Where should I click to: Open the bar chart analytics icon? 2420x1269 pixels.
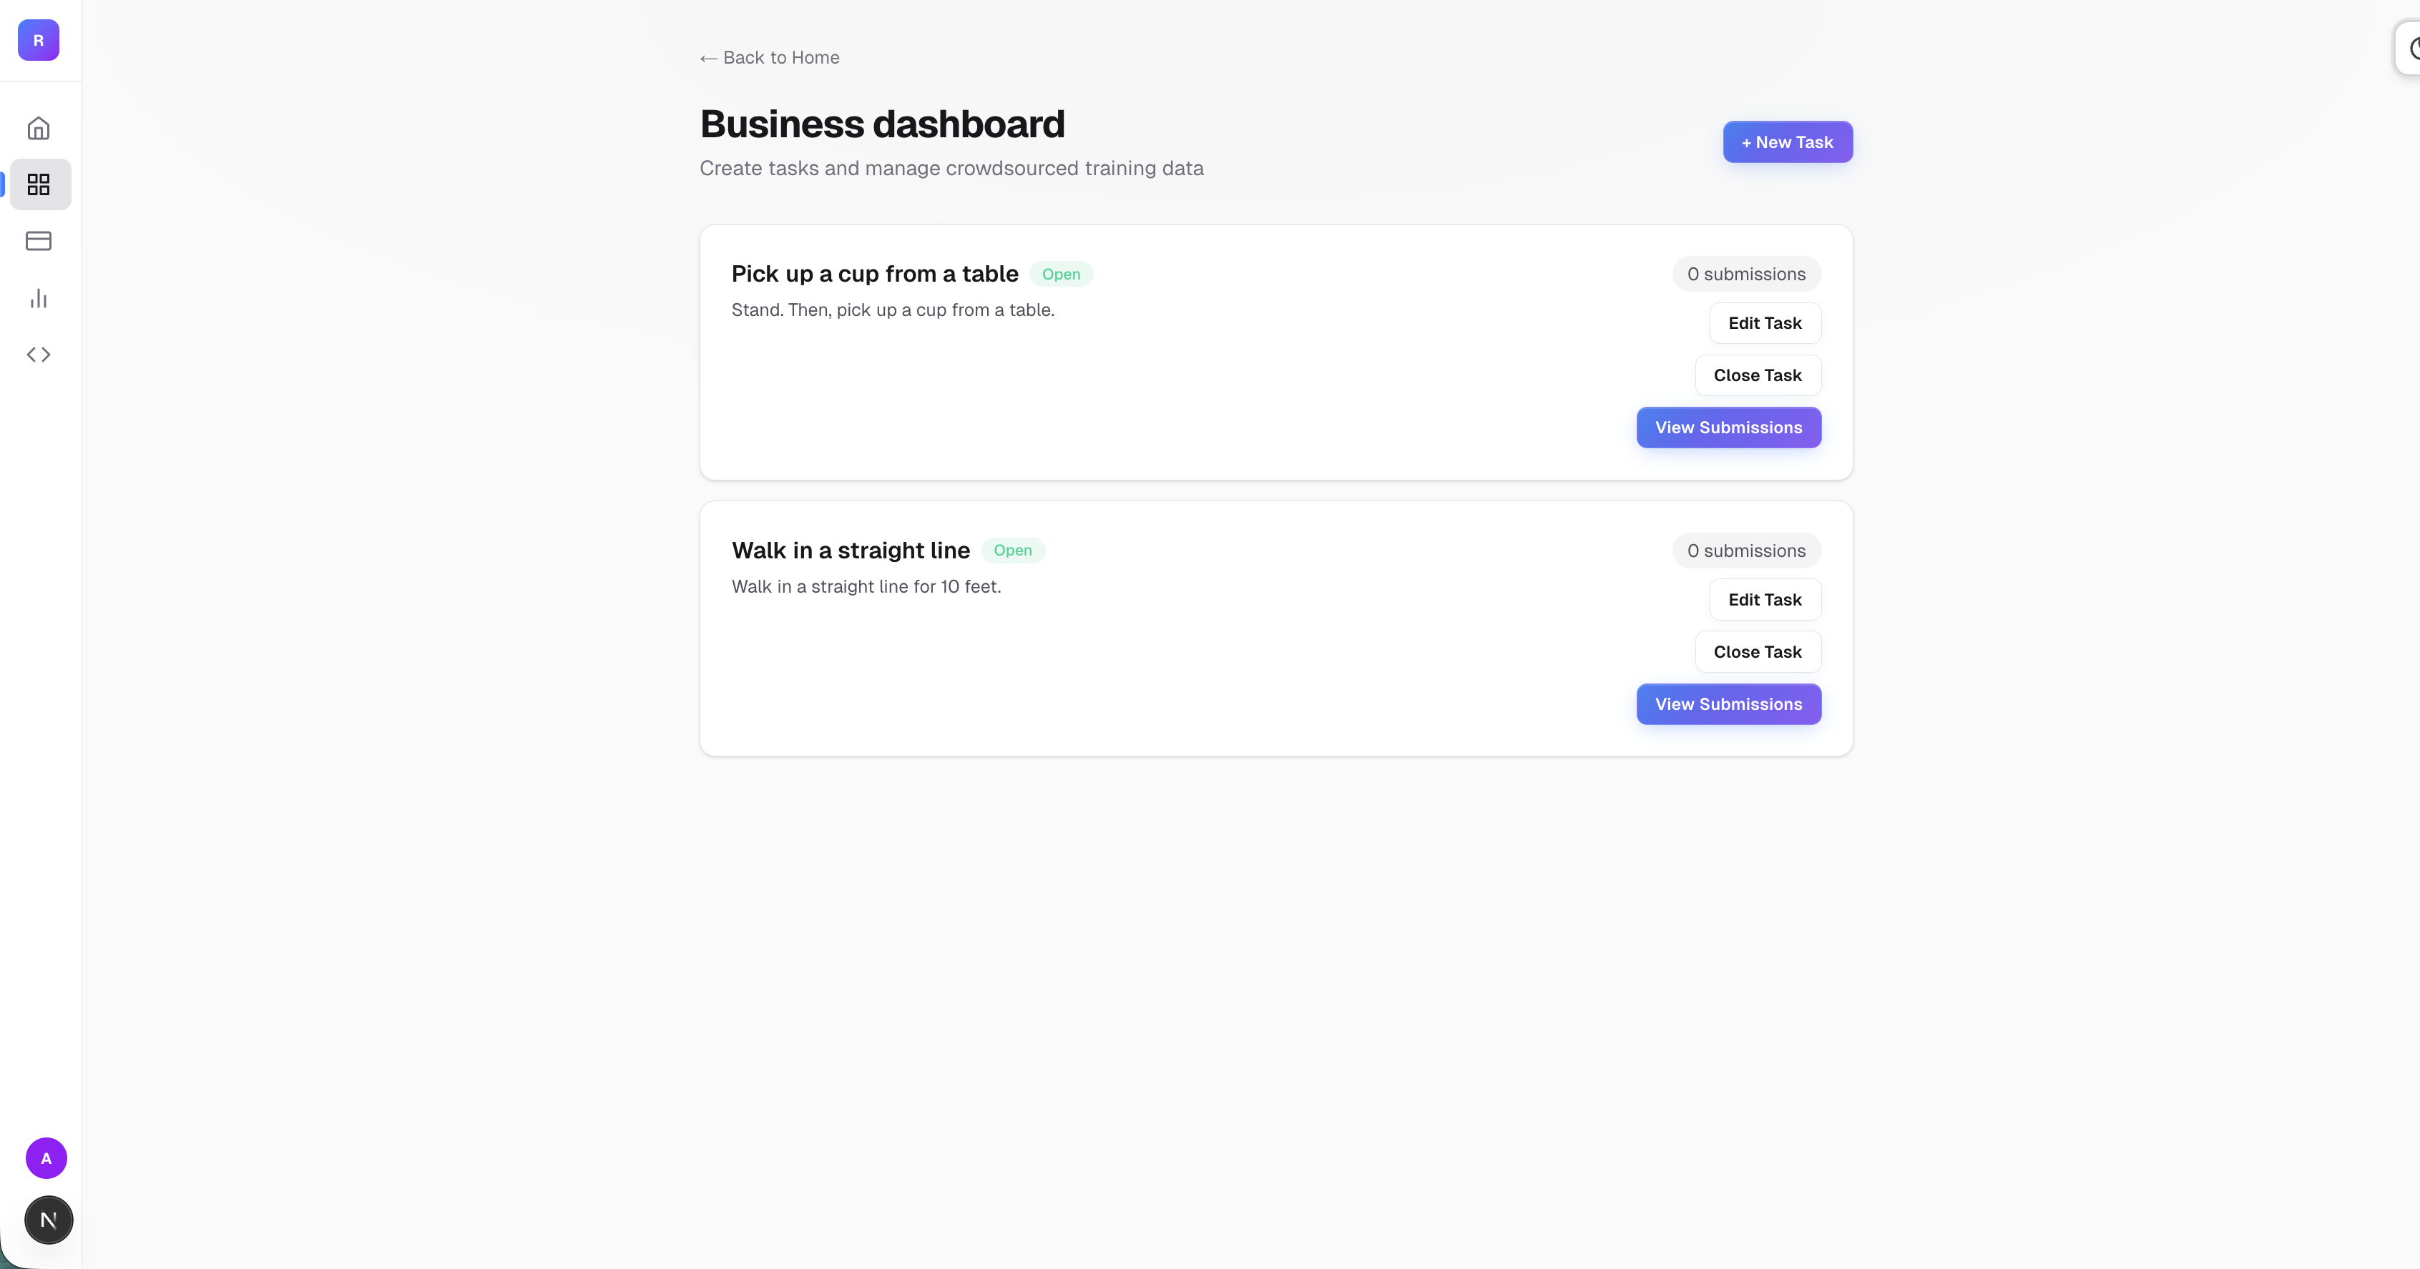(x=39, y=298)
